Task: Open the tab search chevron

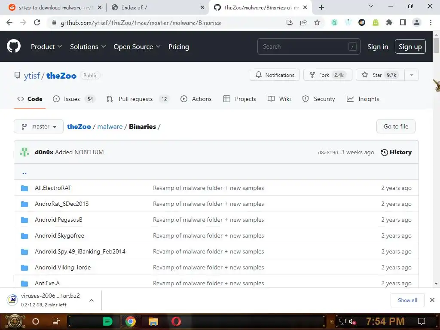Action: tap(371, 6)
